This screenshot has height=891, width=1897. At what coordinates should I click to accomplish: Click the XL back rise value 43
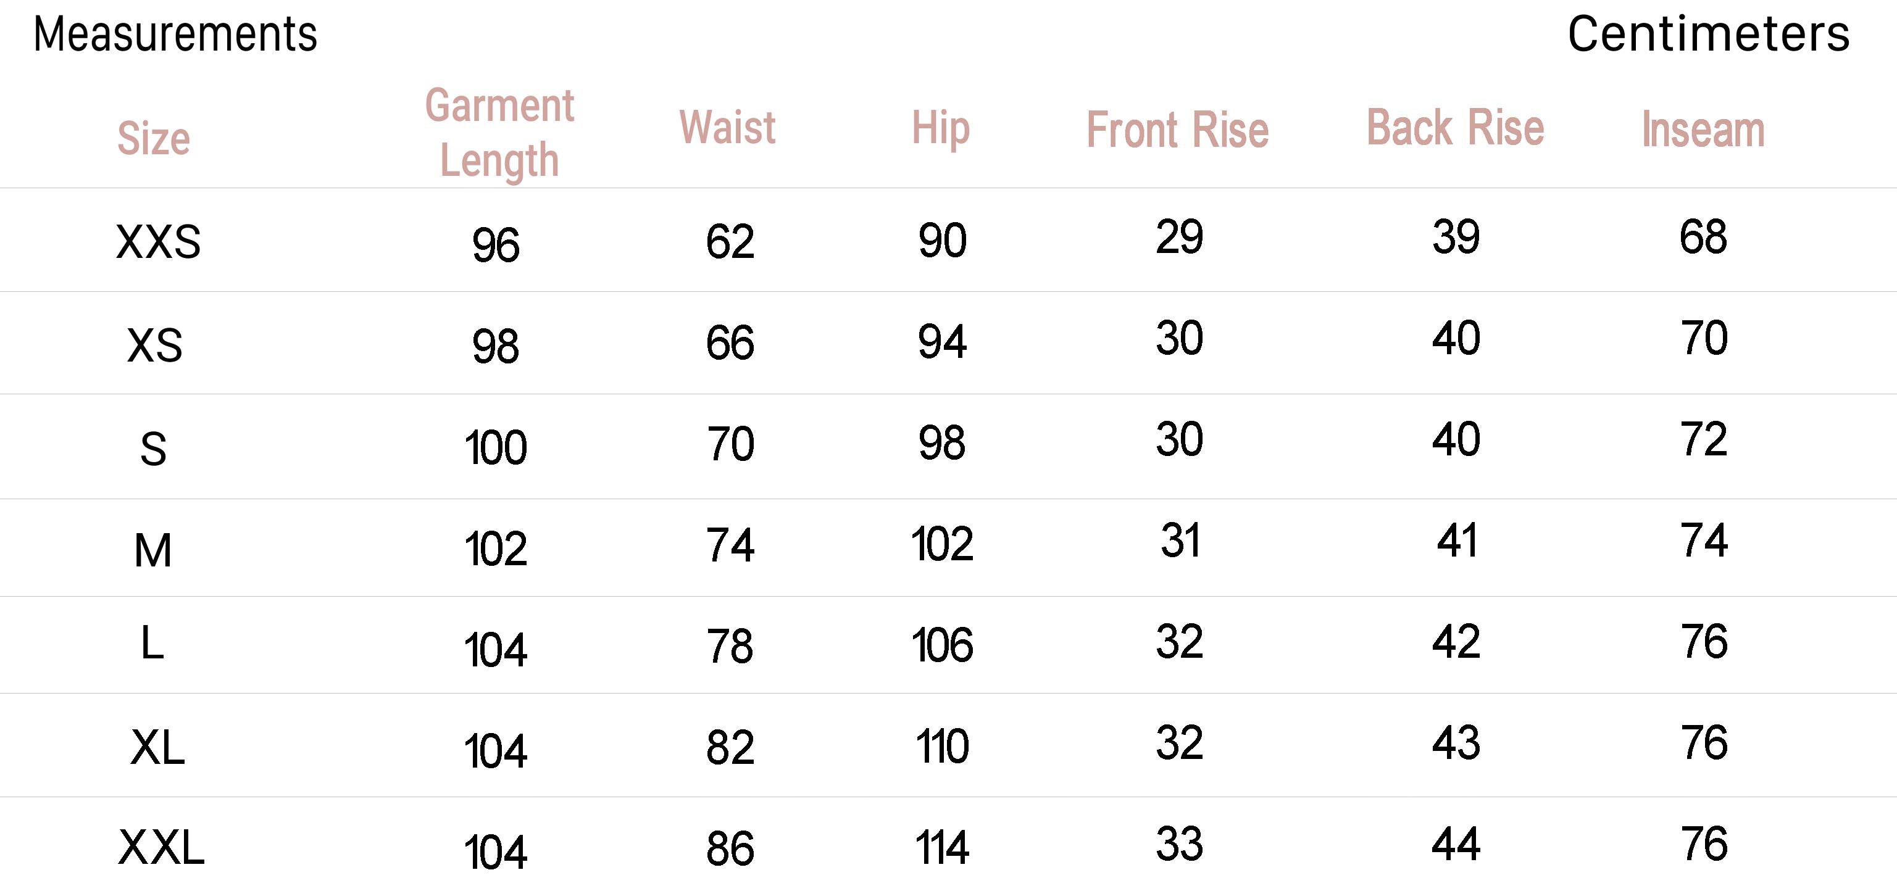[1456, 742]
